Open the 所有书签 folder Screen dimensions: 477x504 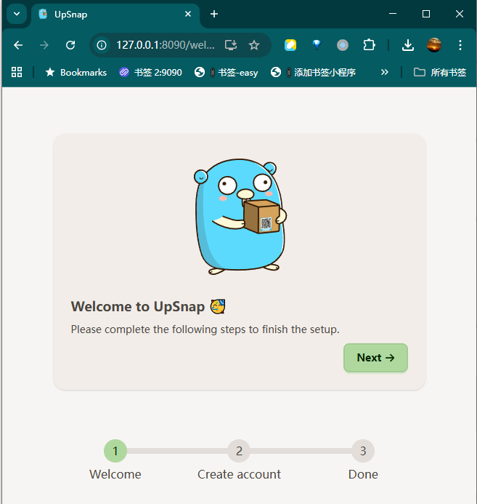(x=440, y=72)
